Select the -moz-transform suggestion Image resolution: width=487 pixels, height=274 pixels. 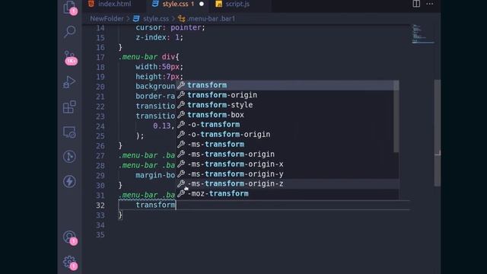click(288, 194)
